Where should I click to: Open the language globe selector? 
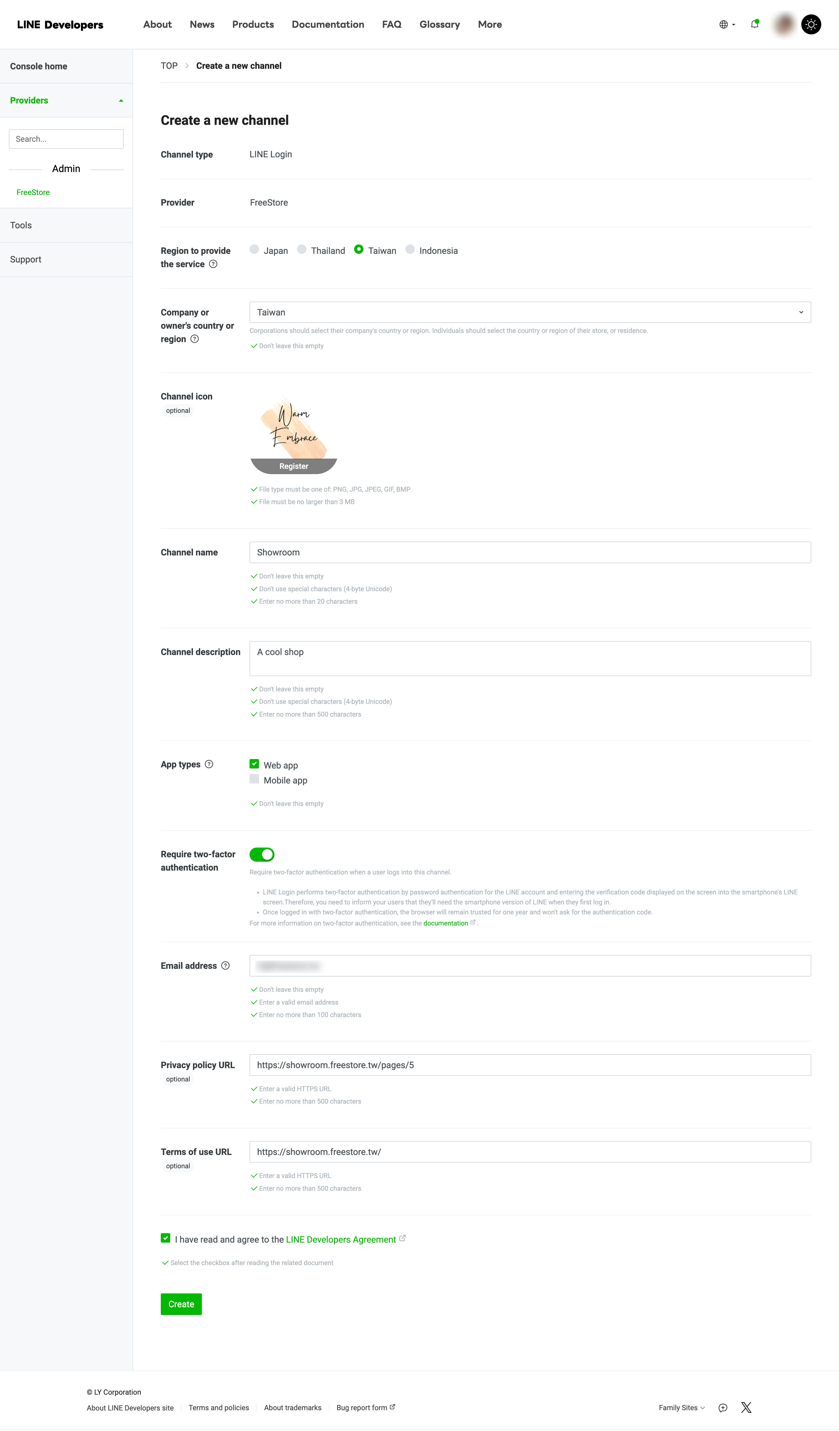coord(727,24)
